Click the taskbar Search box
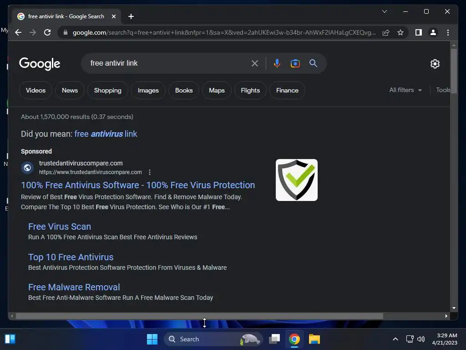The image size is (466, 350). 213,339
